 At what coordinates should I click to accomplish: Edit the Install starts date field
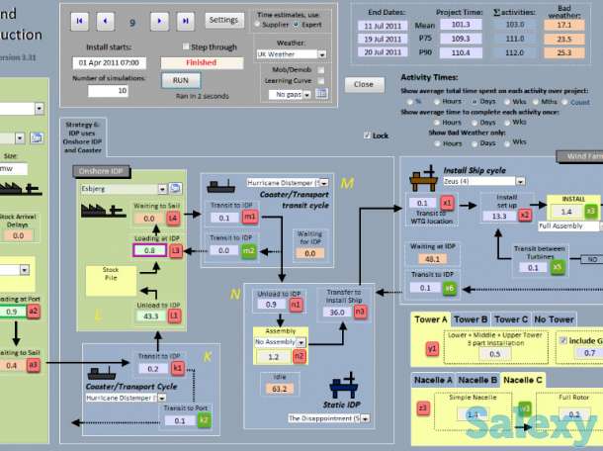[x=109, y=62]
